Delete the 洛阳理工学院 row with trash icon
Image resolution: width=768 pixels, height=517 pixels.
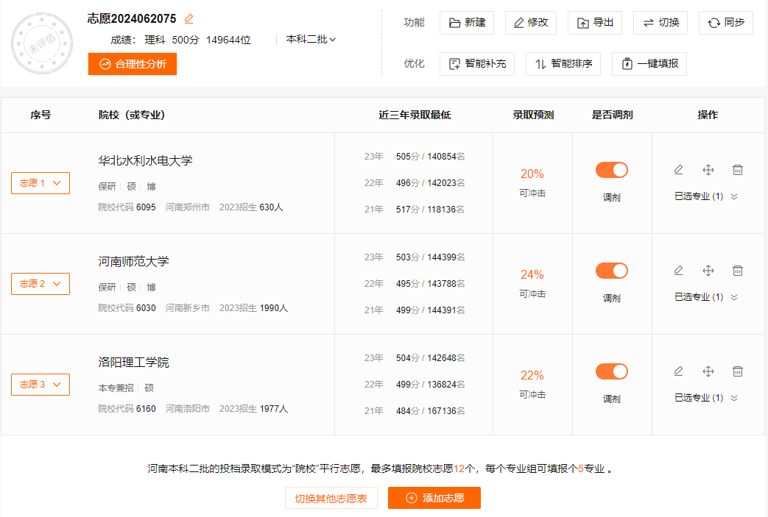pos(738,371)
